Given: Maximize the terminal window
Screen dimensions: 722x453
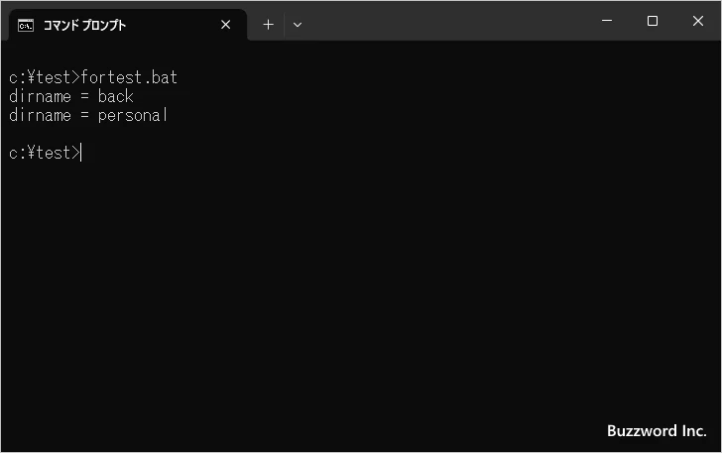Looking at the screenshot, I should tap(653, 21).
